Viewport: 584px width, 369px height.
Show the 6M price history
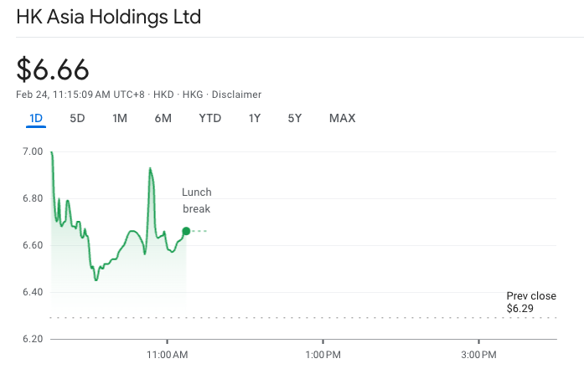pos(163,118)
